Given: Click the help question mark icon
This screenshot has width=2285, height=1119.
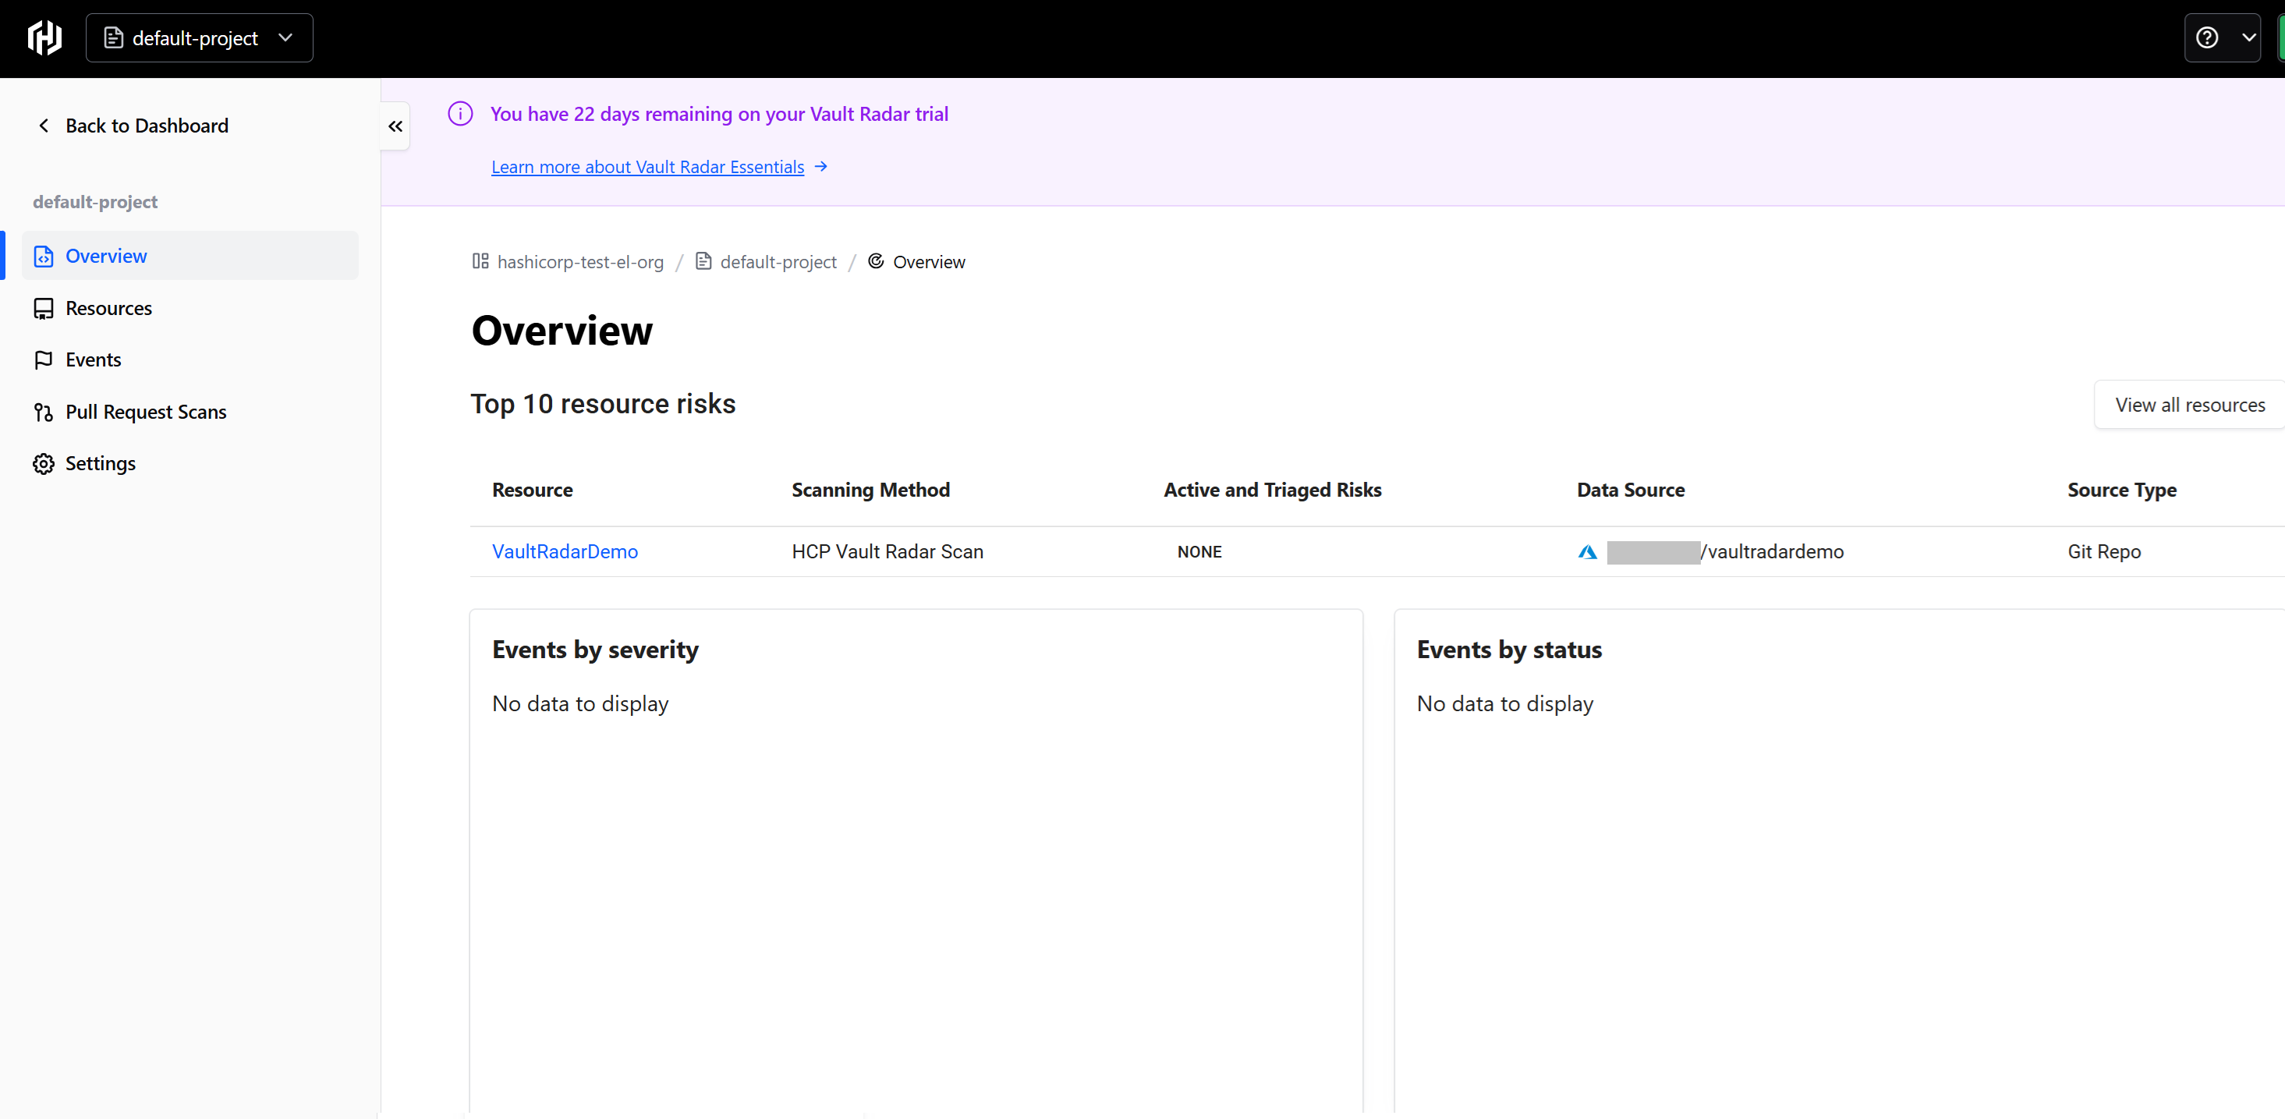Looking at the screenshot, I should [x=2207, y=38].
